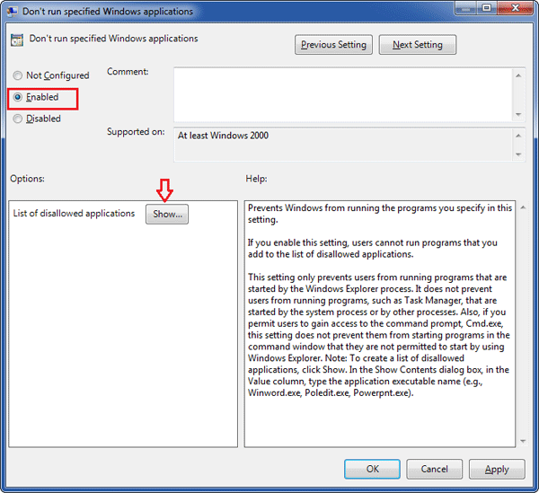Screen dimensions: 539x493
Task: Click 'List of disallowed applications' label
Action: click(x=74, y=214)
